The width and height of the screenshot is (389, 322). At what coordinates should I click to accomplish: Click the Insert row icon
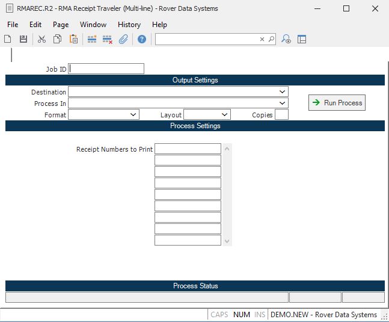(x=92, y=39)
